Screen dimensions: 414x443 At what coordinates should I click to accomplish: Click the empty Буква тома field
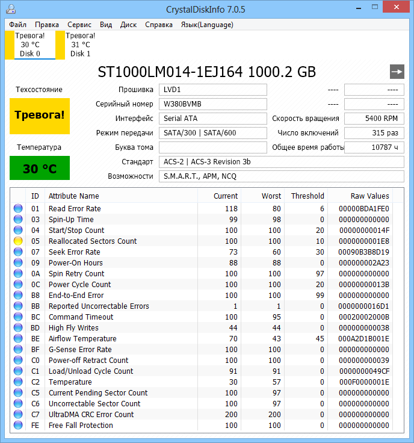pyautogui.click(x=212, y=147)
